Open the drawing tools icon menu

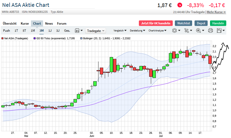188,31
